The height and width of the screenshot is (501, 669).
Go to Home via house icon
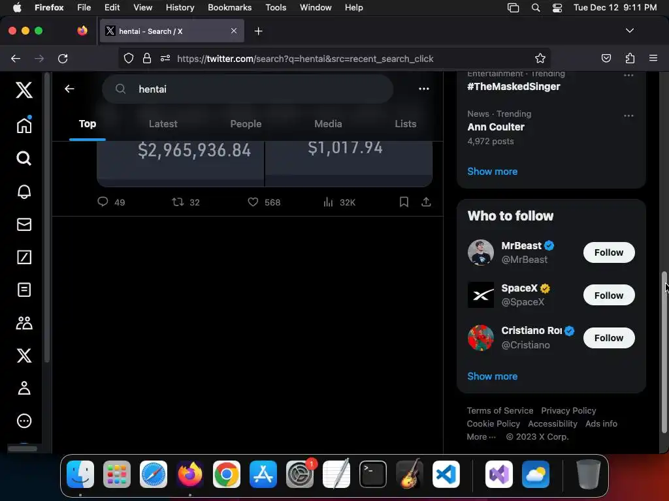pyautogui.click(x=24, y=125)
